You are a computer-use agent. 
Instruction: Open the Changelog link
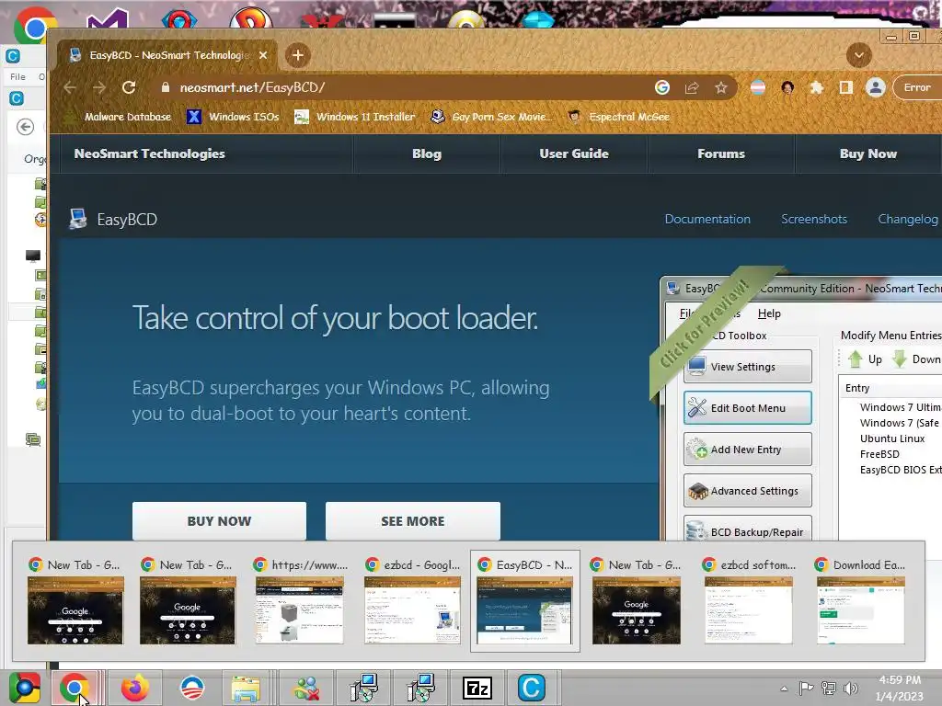click(x=908, y=219)
